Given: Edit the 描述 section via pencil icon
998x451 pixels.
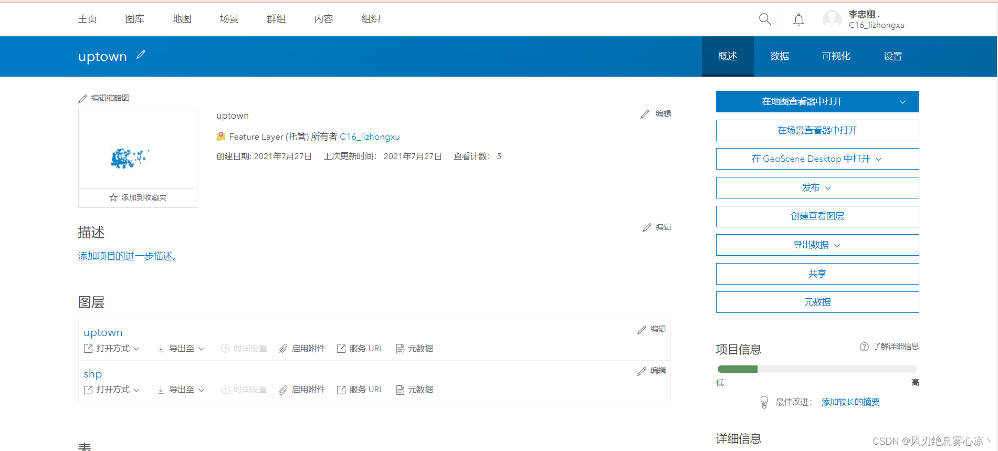Looking at the screenshot, I should pyautogui.click(x=647, y=227).
